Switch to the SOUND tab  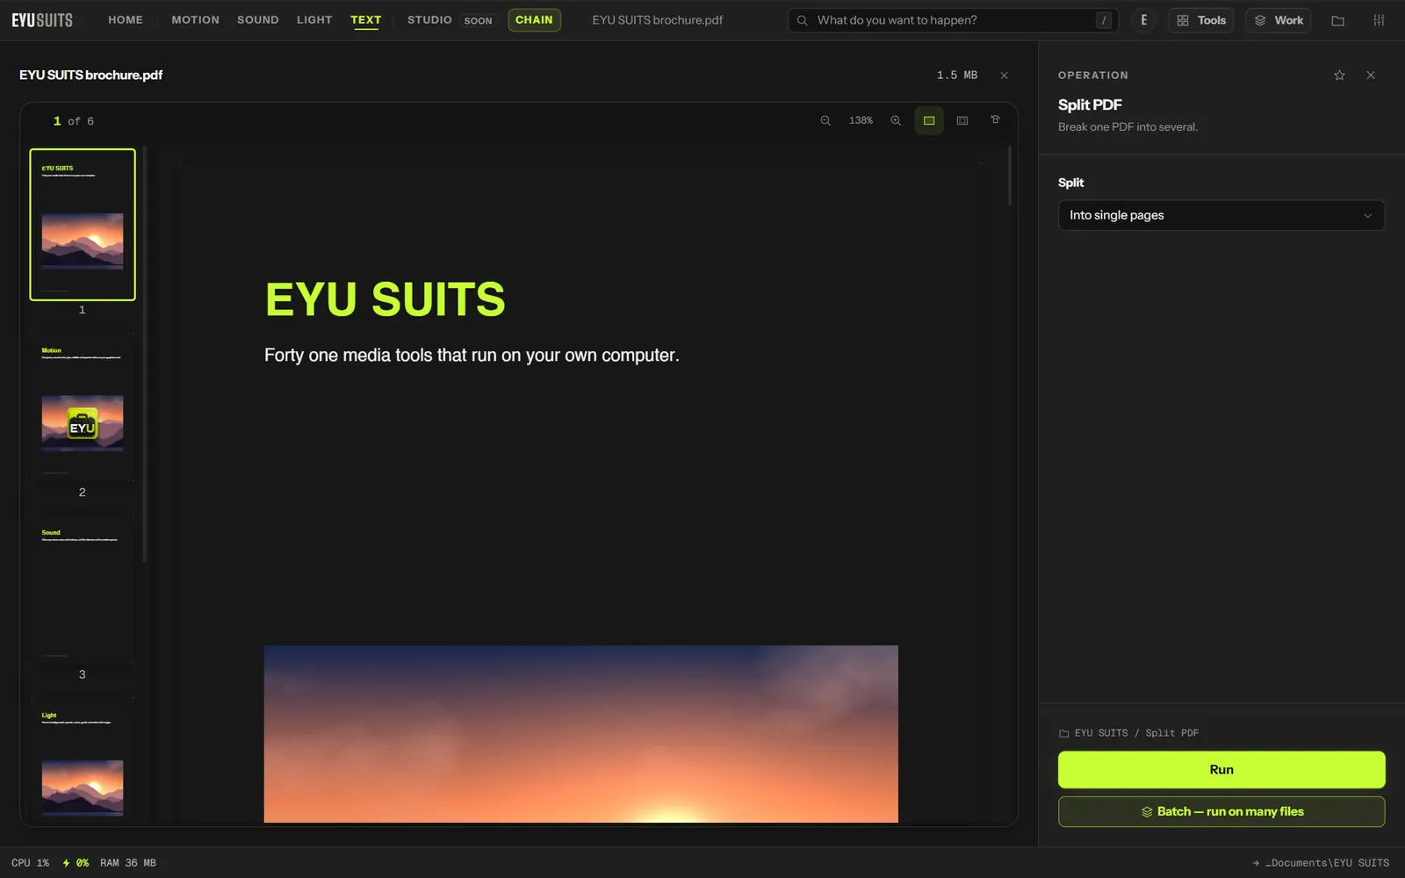coord(258,20)
